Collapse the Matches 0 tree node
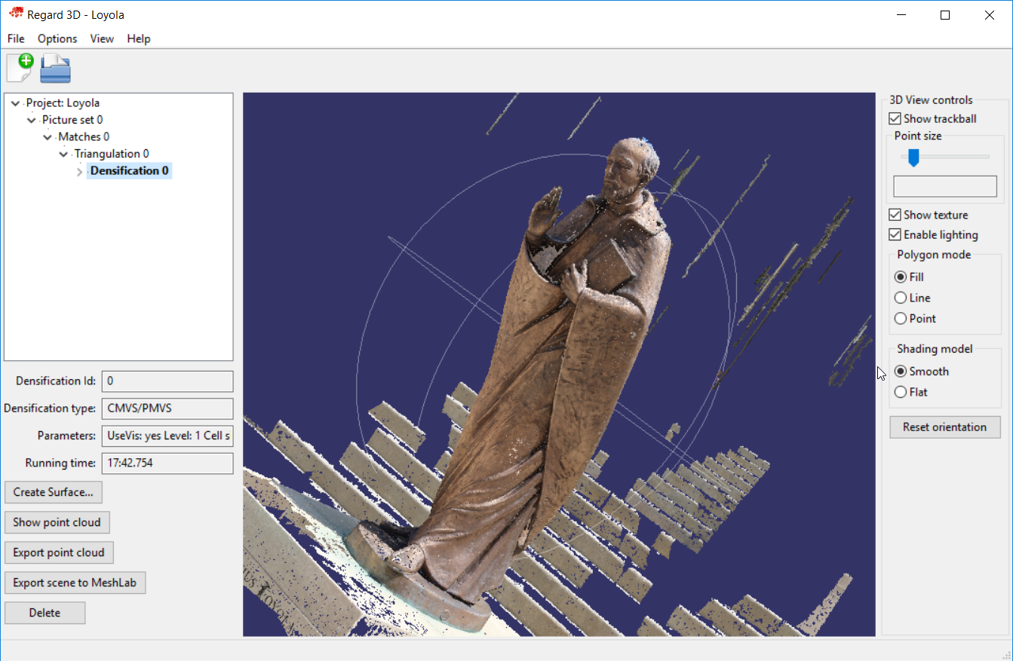Viewport: 1013px width, 661px height. tap(48, 137)
